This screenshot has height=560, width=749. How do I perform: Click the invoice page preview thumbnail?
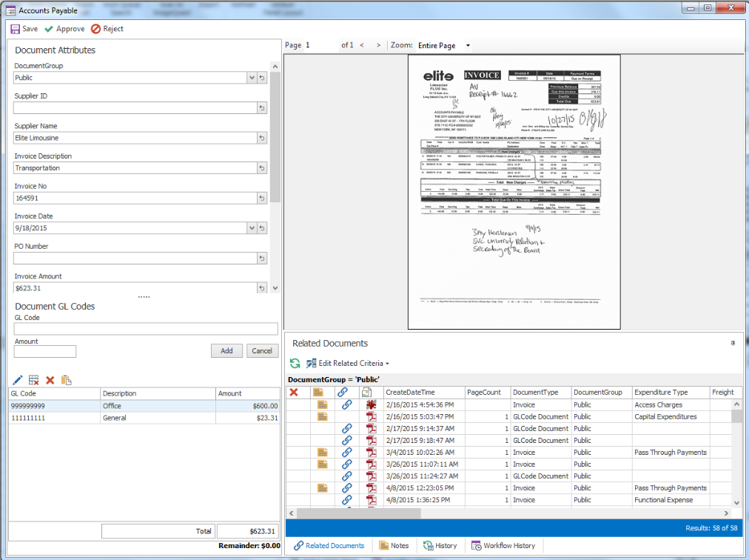[514, 192]
